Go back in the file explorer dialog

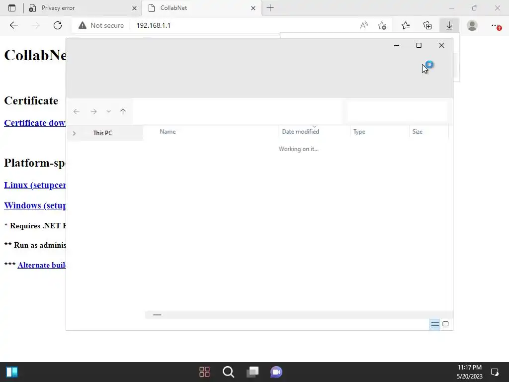click(76, 111)
